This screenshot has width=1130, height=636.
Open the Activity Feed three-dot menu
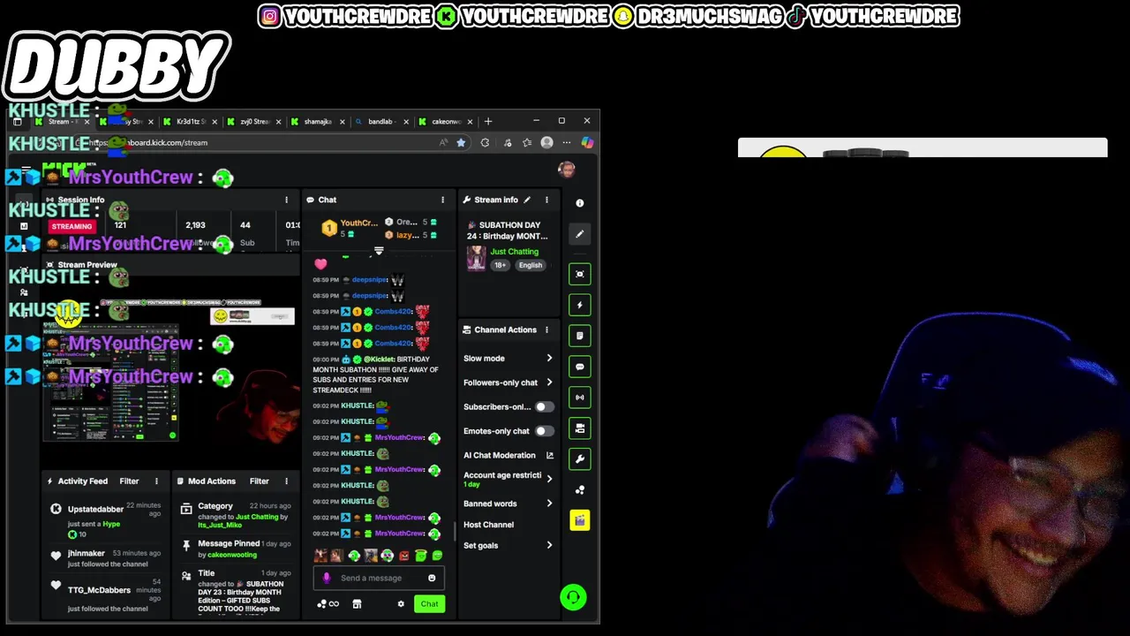click(x=156, y=481)
